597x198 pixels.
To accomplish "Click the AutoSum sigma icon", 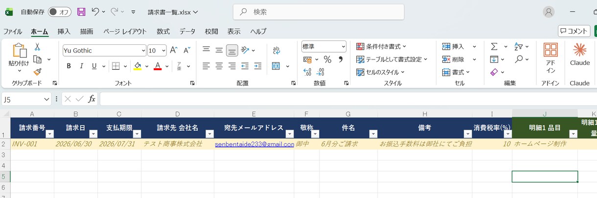I will click(494, 46).
